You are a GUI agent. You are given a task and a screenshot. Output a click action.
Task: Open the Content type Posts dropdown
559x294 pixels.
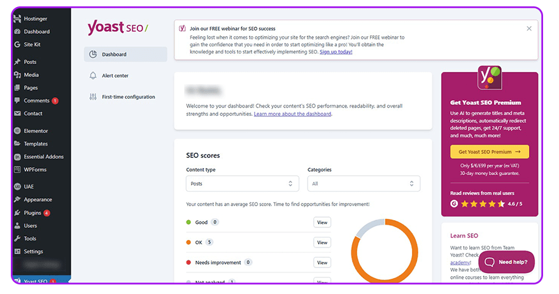pos(243,183)
